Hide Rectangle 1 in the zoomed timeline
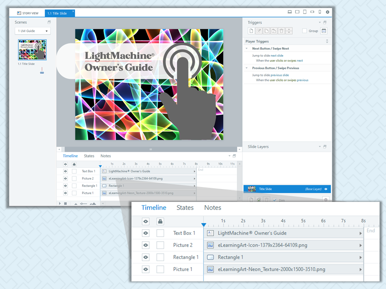Viewport: 386px width, 289px height. click(146, 257)
